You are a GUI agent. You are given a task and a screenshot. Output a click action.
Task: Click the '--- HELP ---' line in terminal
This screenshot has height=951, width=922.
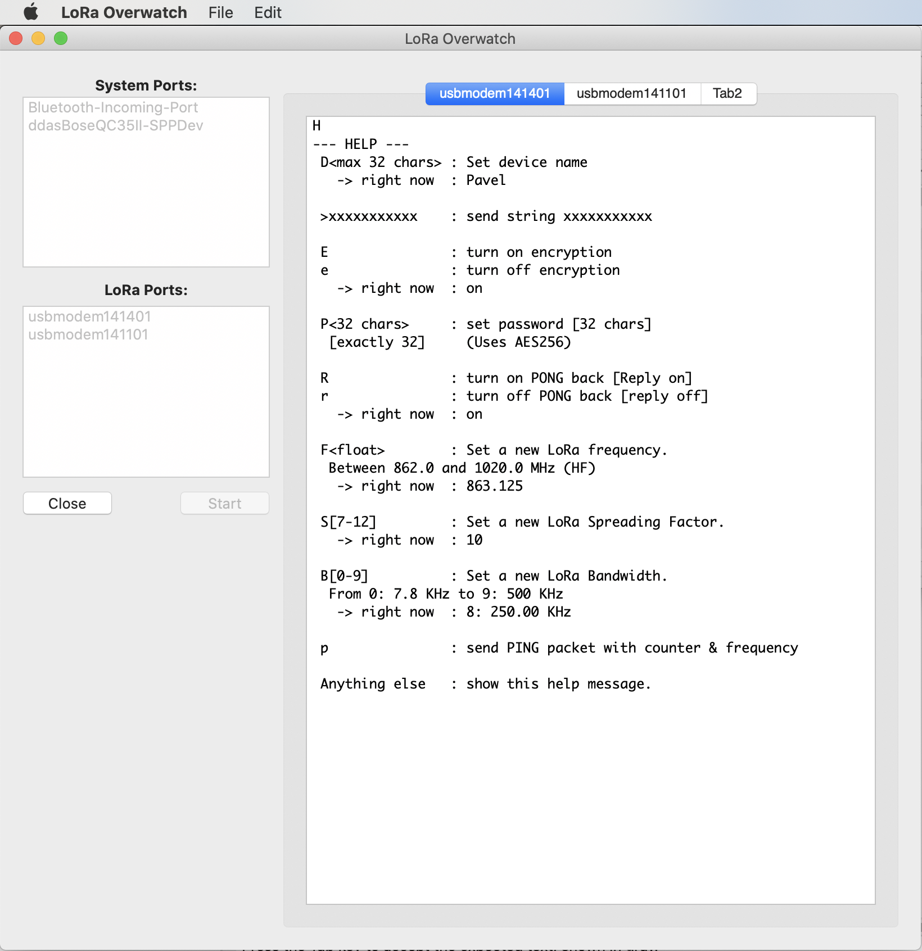(x=360, y=144)
